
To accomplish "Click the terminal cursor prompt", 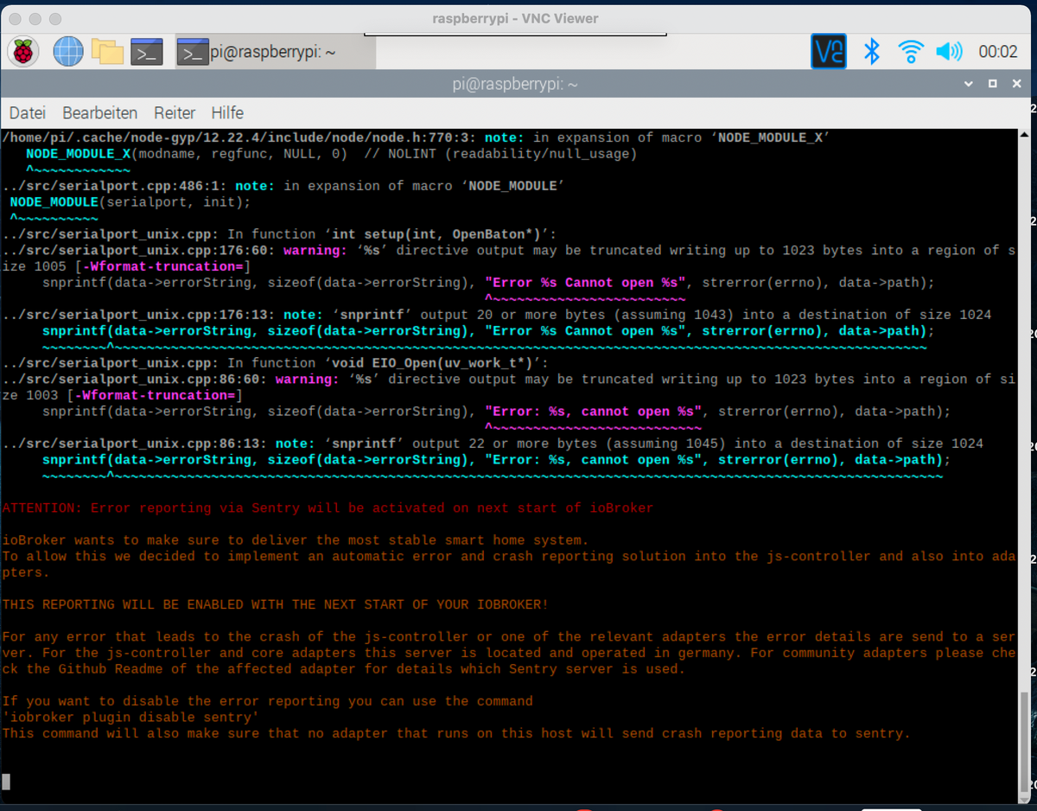I will coord(6,782).
